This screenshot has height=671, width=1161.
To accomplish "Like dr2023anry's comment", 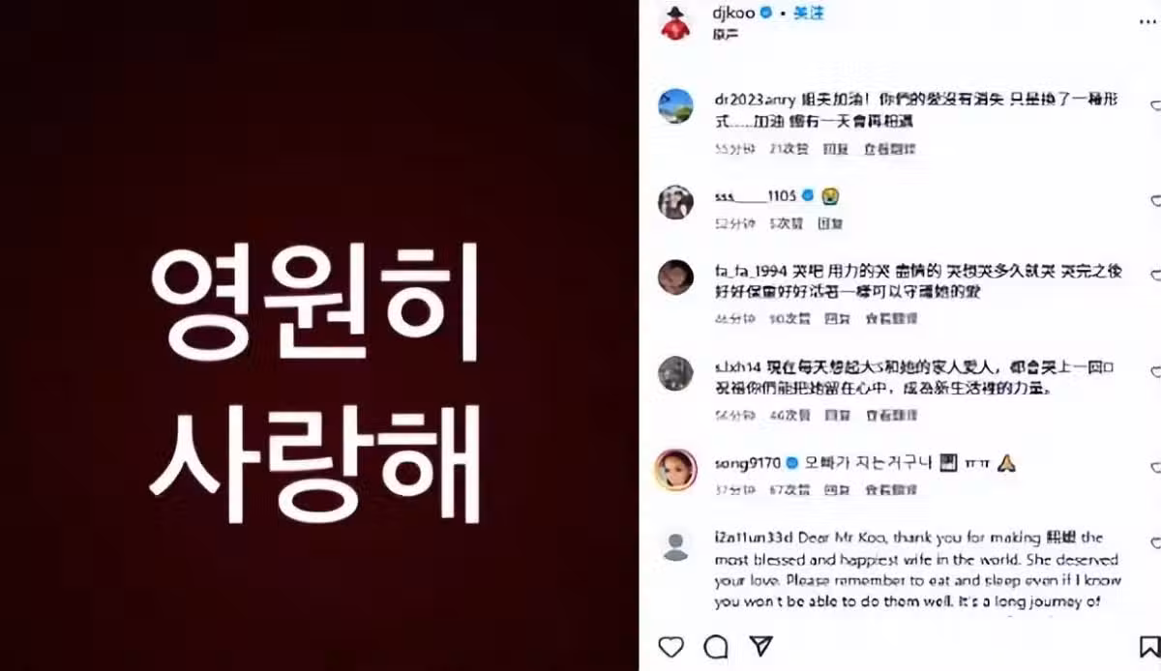I will coord(1155,104).
